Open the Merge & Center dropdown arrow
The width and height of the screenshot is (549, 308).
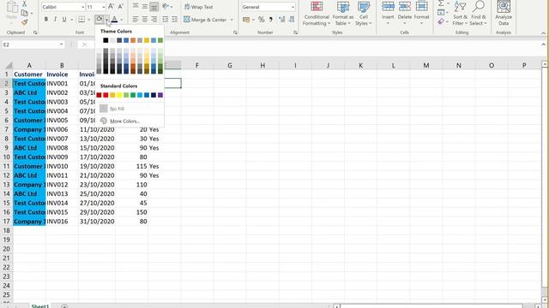coord(232,20)
